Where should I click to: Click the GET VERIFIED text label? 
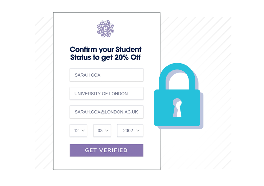click(x=106, y=150)
